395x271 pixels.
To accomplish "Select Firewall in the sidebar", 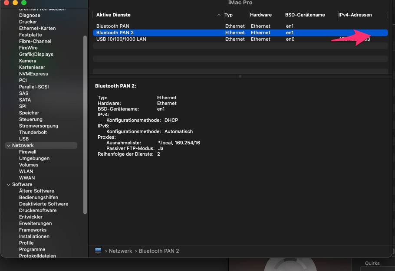I will click(27, 152).
